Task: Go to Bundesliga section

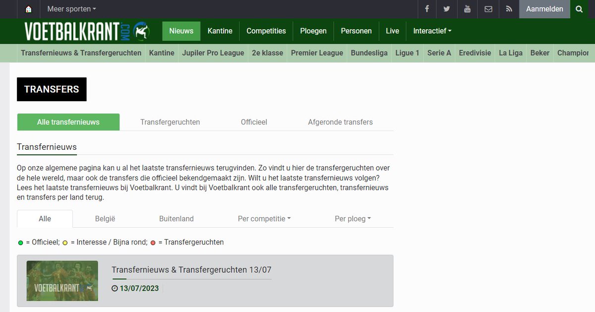Action: coord(369,53)
